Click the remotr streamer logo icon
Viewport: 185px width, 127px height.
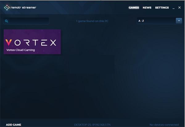7,7
